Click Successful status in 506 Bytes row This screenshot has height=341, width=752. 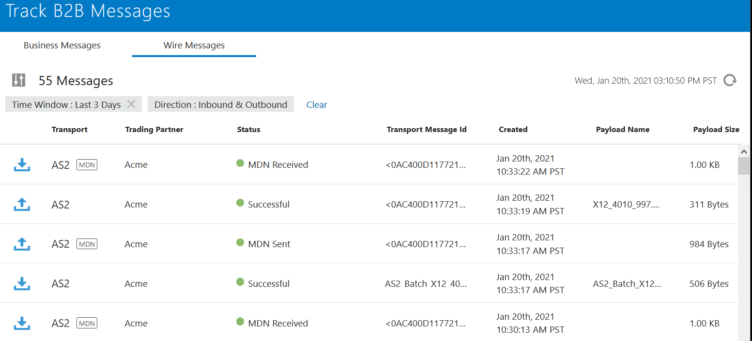269,284
